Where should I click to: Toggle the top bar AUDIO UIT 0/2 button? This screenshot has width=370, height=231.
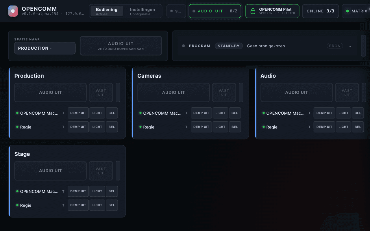coord(215,11)
